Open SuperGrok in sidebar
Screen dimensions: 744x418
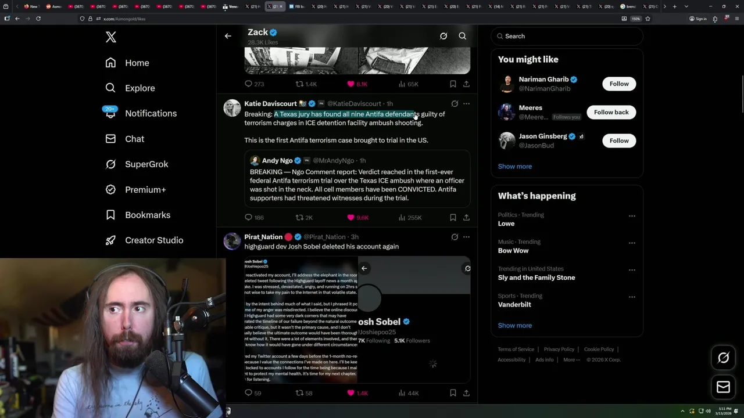pyautogui.click(x=137, y=164)
